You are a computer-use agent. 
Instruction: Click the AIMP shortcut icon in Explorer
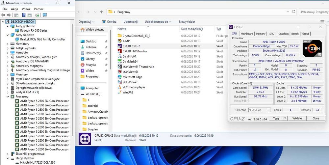coord(120,41)
